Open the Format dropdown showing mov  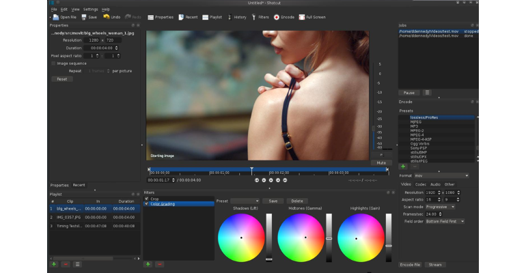click(x=441, y=175)
